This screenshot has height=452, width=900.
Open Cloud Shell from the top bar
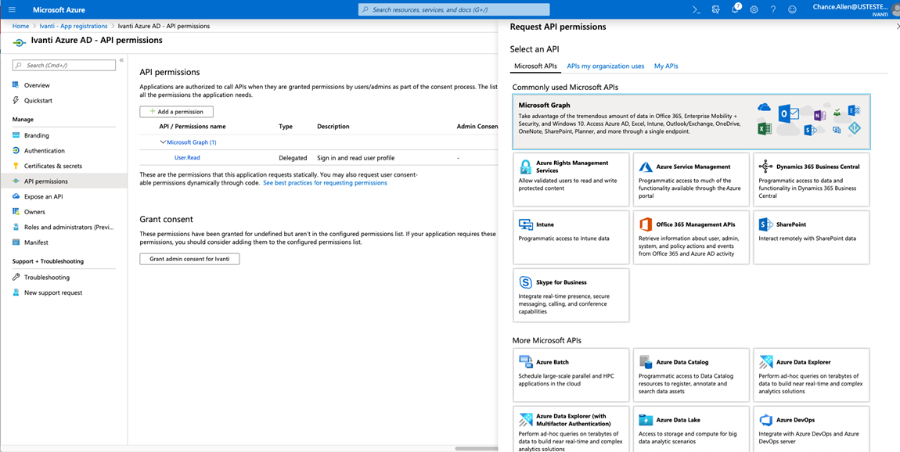coord(694,10)
